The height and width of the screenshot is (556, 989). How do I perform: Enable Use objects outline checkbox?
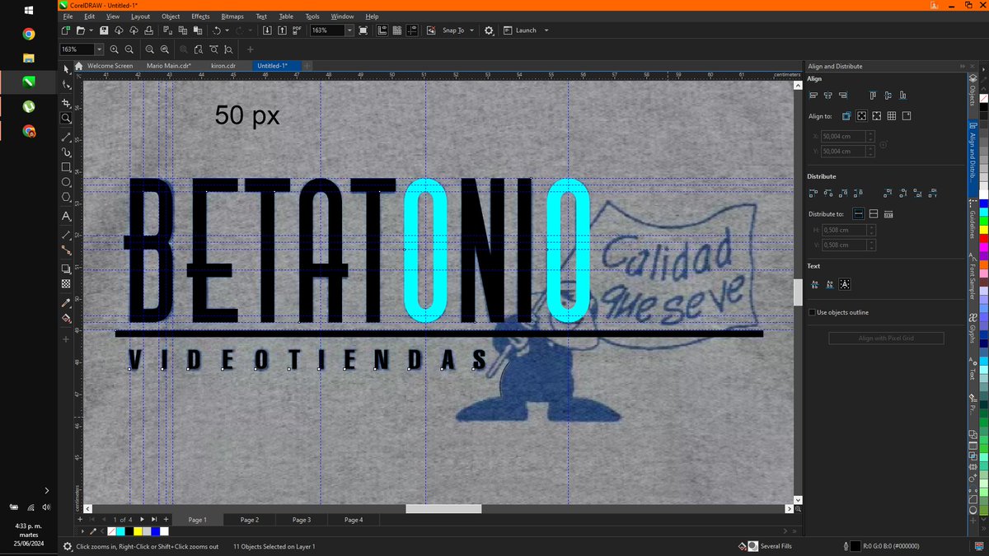coord(811,312)
